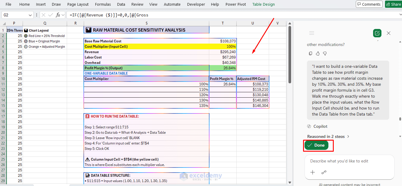Open the Power Pivot tab
The image size is (402, 186).
tap(236, 4)
